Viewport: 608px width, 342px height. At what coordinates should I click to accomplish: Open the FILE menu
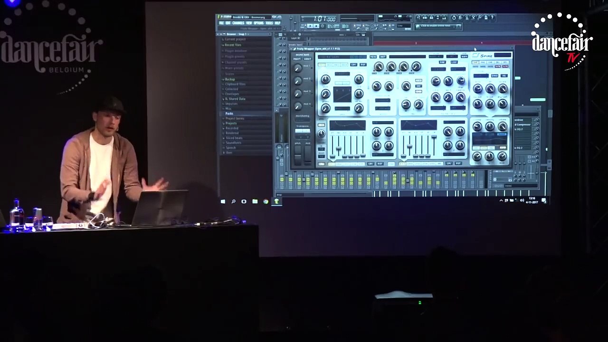pos(221,23)
